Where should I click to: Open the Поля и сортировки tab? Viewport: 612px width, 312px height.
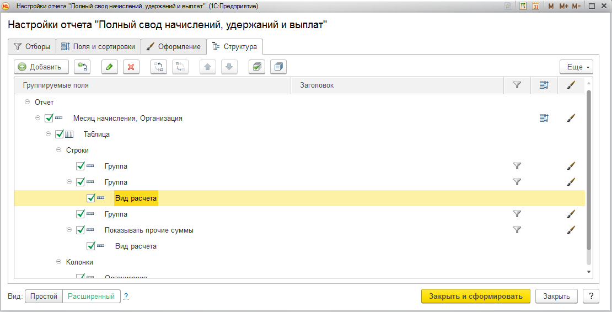98,46
